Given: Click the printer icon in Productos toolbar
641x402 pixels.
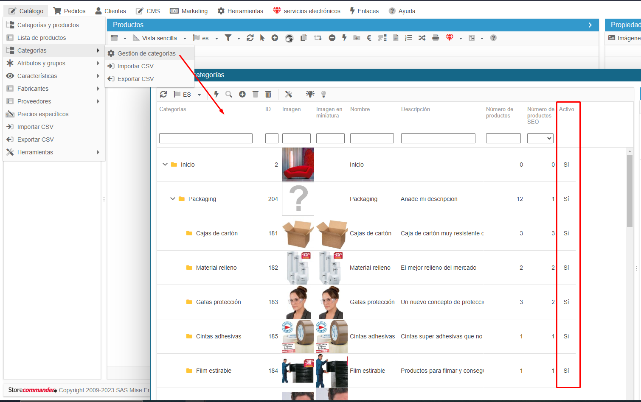Looking at the screenshot, I should pos(436,38).
